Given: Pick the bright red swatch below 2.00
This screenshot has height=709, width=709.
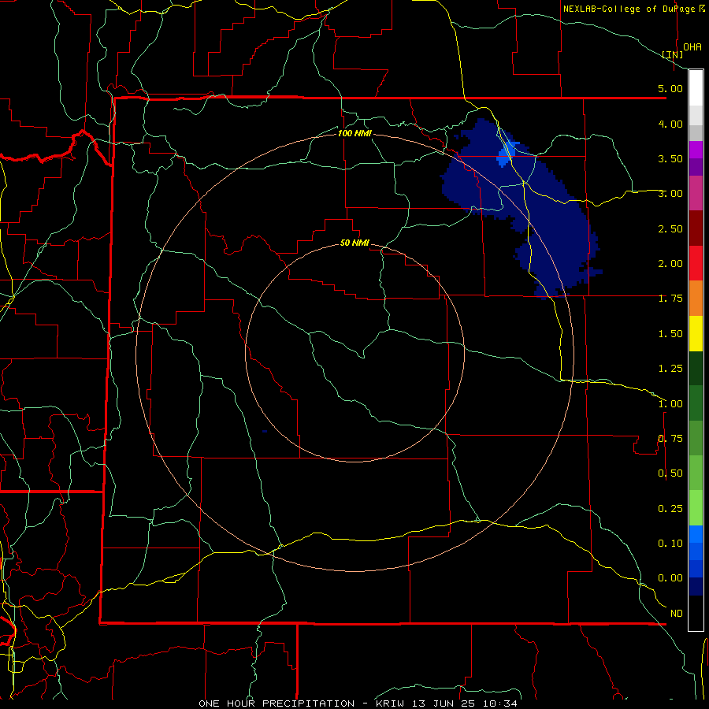Looking at the screenshot, I should click(696, 263).
